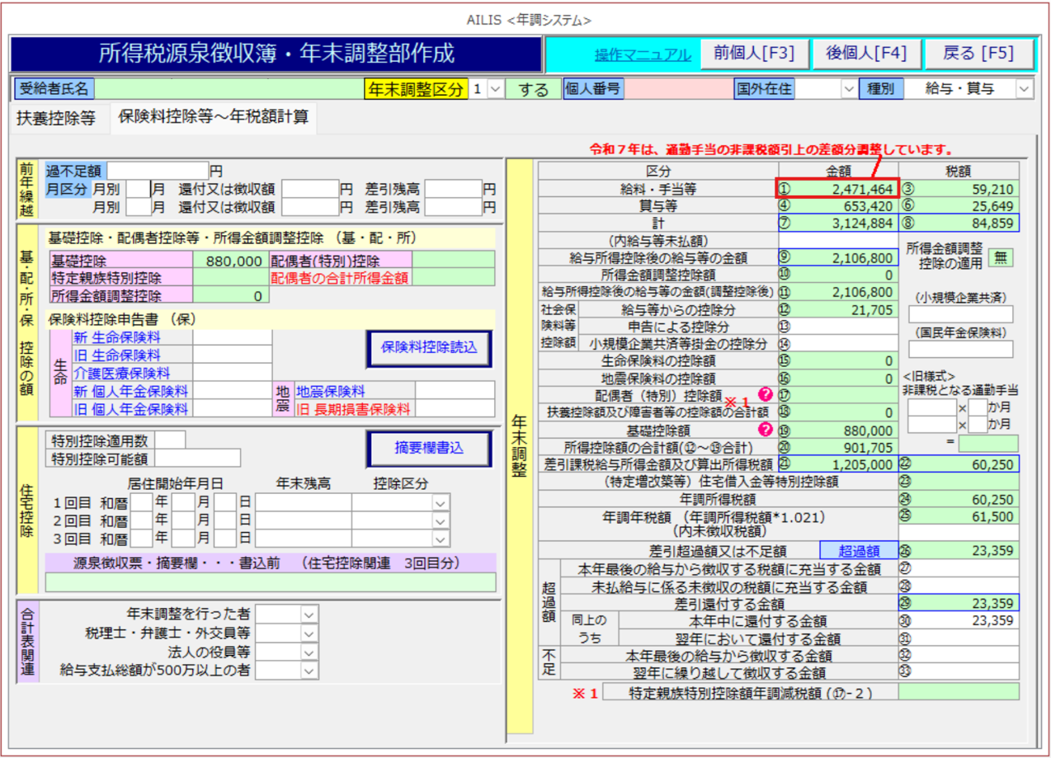Click the blue 超過額 button

coord(858,550)
